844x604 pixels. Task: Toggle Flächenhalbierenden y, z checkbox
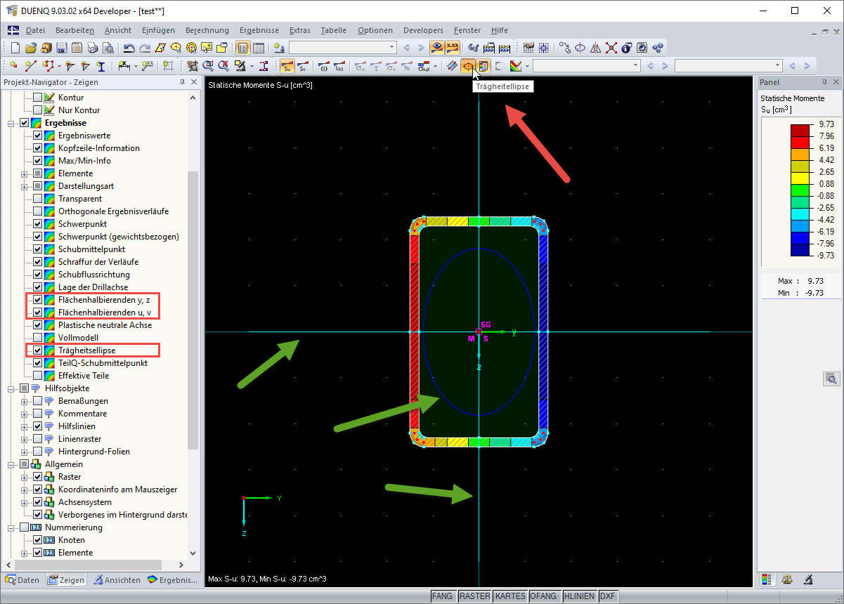click(x=38, y=300)
